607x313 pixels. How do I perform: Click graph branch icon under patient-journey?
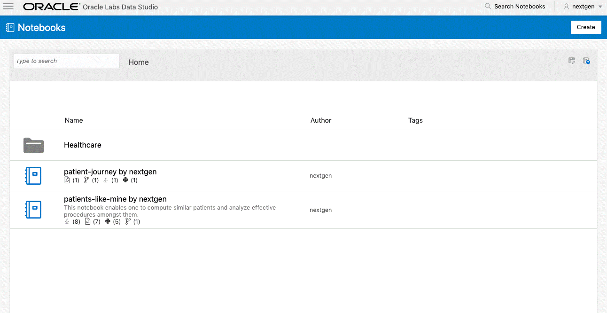tap(86, 180)
